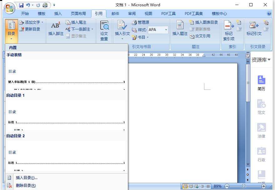Open 行政 in resource library
Screen dimensions: 275x190
point(261,154)
